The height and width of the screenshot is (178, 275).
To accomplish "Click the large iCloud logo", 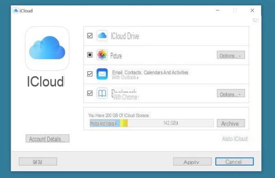I will pos(47,49).
